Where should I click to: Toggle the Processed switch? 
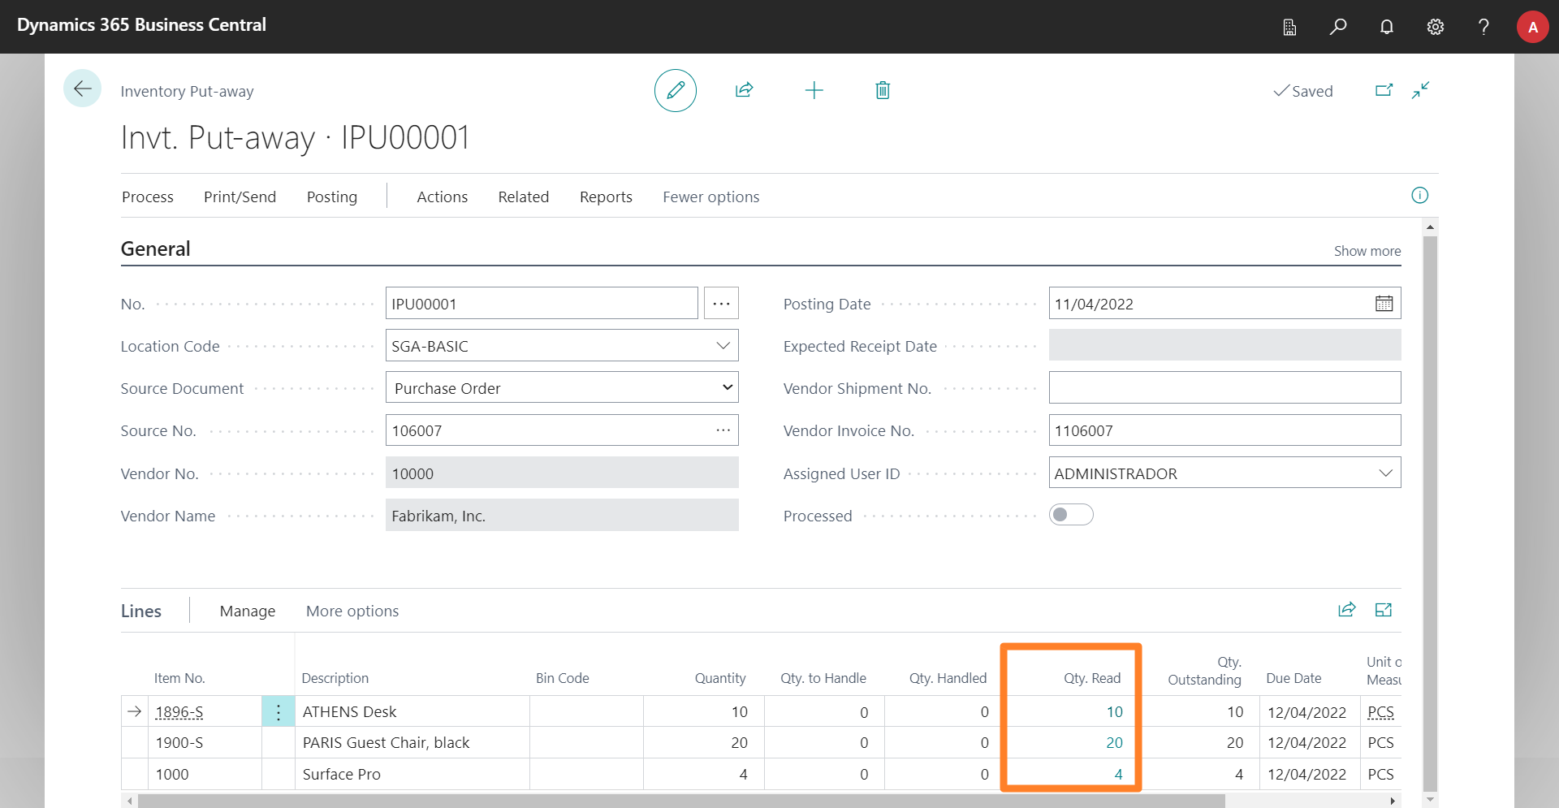point(1071,515)
